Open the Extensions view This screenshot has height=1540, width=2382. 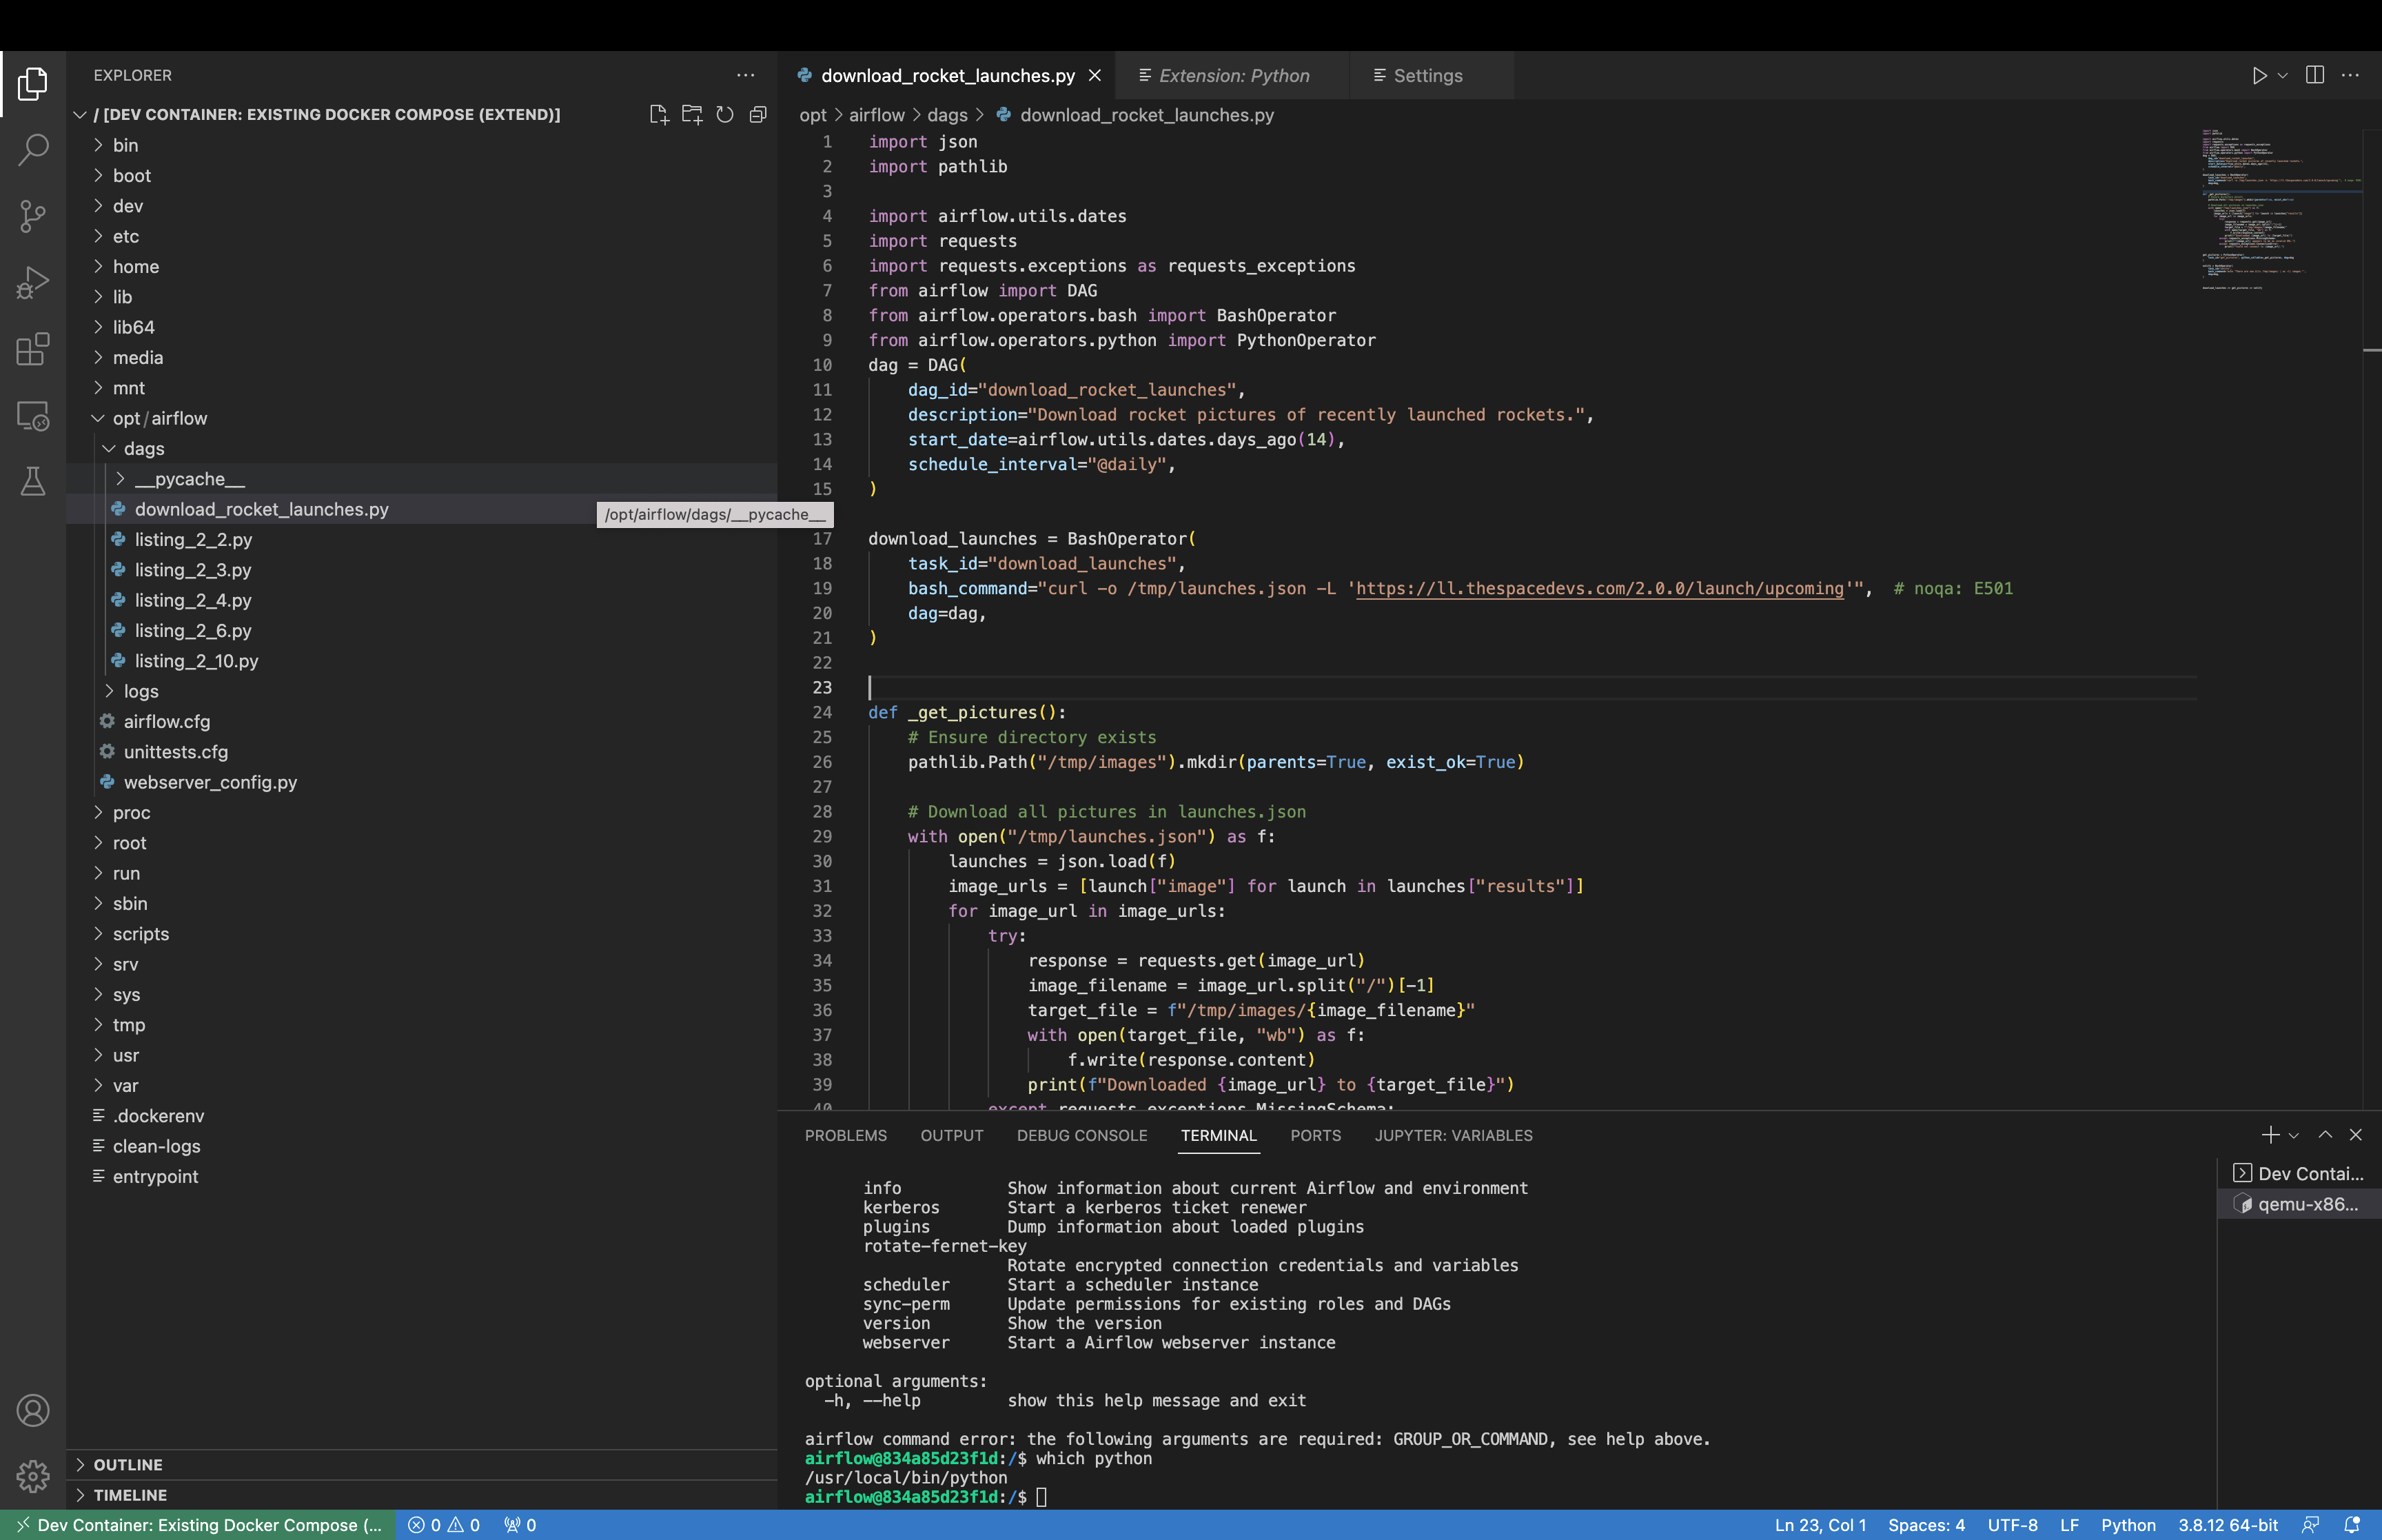point(33,350)
